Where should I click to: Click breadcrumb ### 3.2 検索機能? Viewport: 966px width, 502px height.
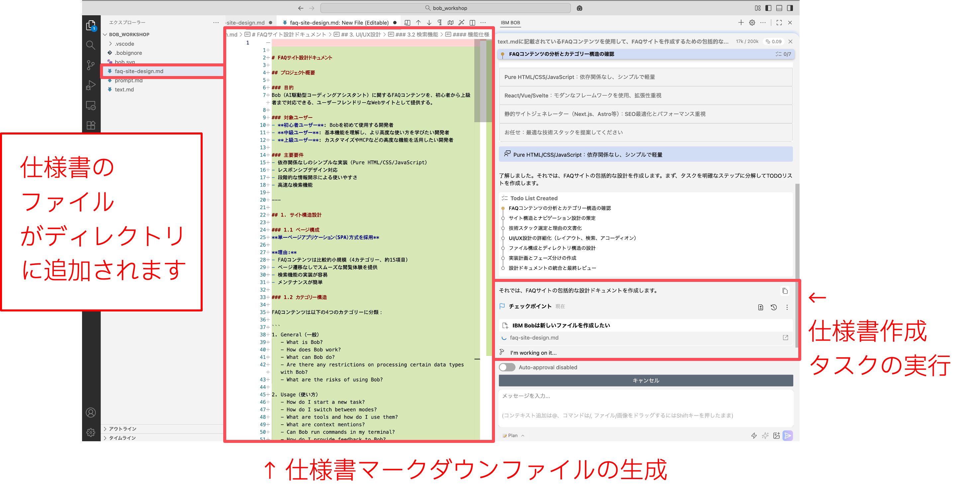417,35
